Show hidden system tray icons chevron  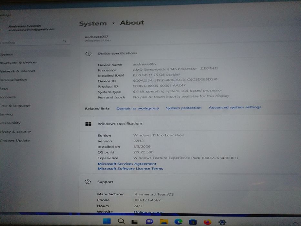point(295,223)
